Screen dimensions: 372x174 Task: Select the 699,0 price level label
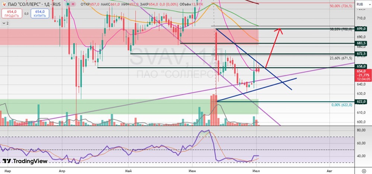361,29
